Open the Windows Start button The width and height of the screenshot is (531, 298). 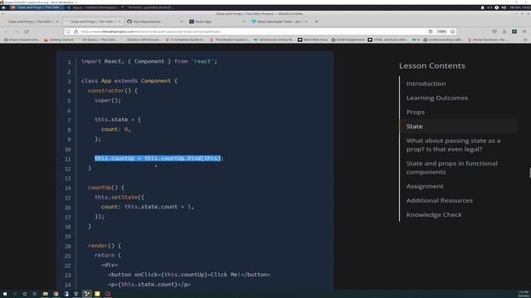coord(5,294)
